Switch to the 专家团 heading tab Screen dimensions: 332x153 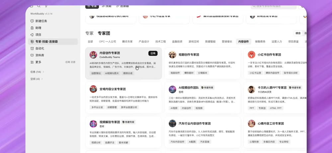pyautogui.click(x=104, y=34)
